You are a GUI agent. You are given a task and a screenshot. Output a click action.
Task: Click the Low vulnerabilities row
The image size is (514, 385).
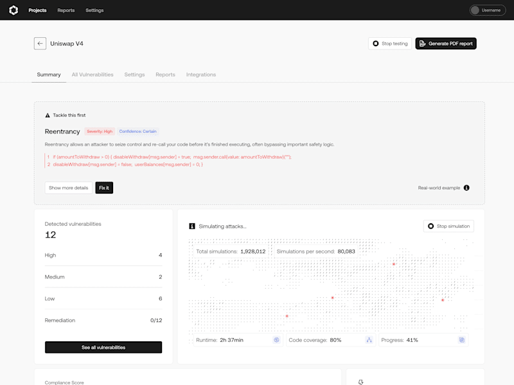[103, 298]
